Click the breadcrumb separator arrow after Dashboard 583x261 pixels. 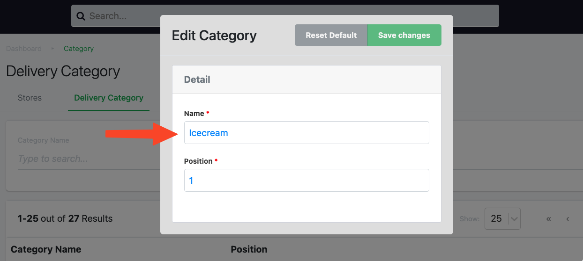52,49
